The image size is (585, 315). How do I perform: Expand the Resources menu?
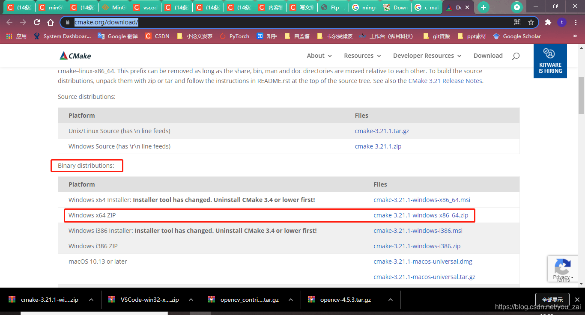(362, 56)
